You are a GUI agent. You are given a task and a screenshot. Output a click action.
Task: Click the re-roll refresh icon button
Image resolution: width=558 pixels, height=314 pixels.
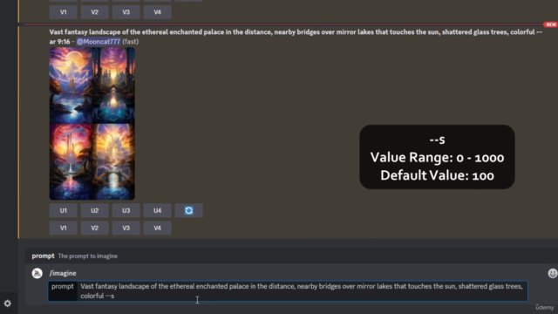click(x=188, y=210)
